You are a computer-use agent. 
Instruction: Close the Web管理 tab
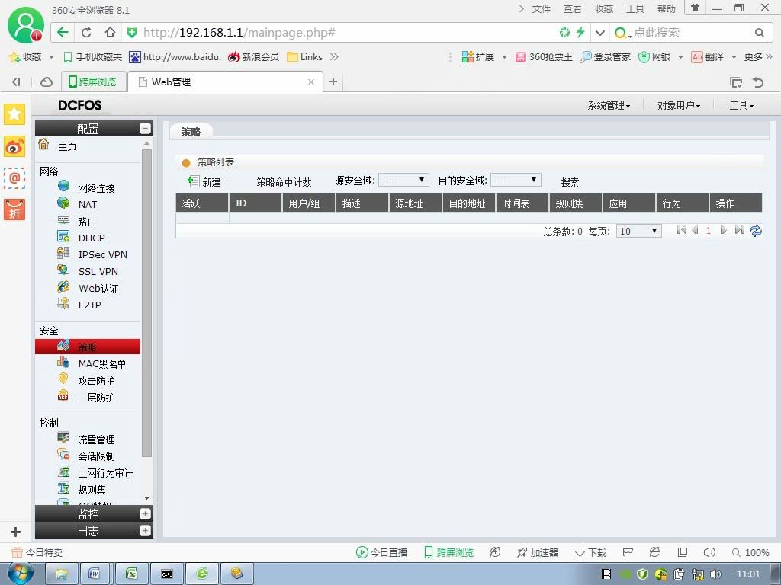[311, 82]
